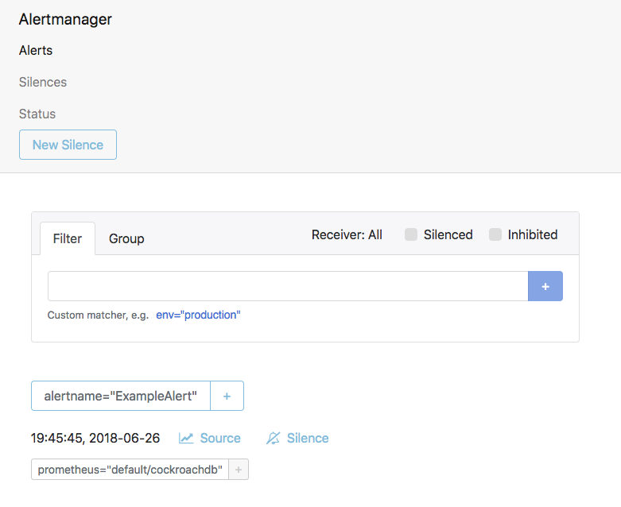The image size is (621, 507).
Task: Open the Source link for the alert
Action: [209, 438]
